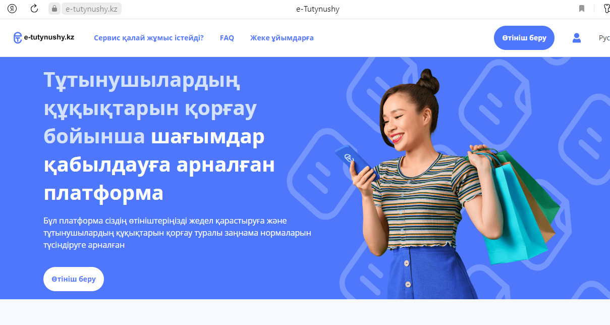Screen dimensions: 610x325
Task: Open site security info via the lock icon
Action: point(54,9)
